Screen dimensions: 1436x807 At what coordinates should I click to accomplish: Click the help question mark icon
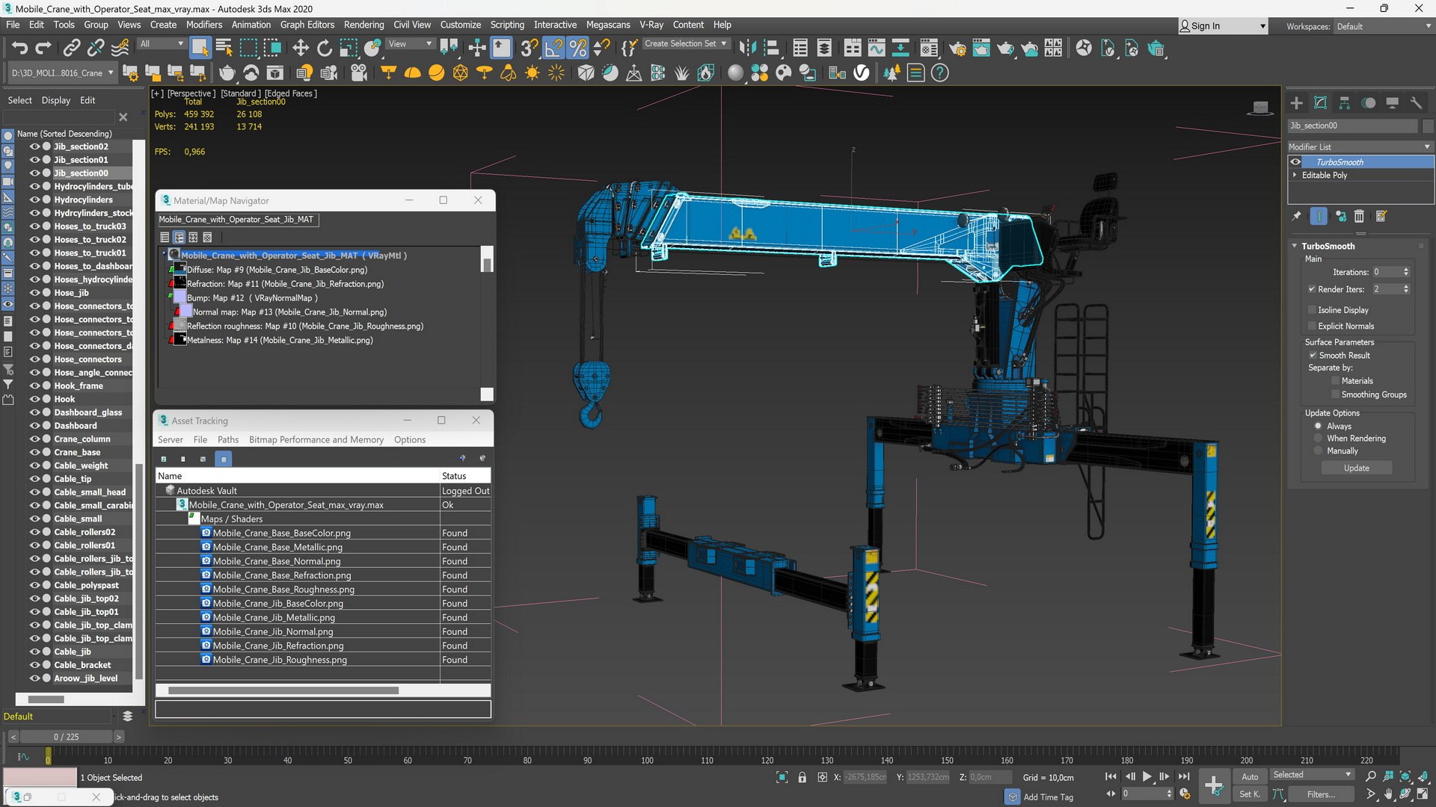(940, 72)
